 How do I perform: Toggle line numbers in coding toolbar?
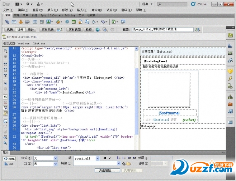(5, 97)
